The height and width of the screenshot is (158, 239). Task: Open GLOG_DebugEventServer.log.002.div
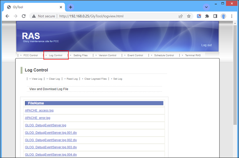[51, 140]
